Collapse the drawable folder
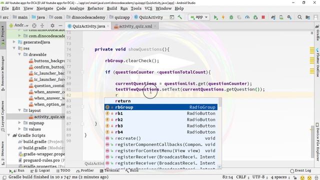 coord(19,54)
